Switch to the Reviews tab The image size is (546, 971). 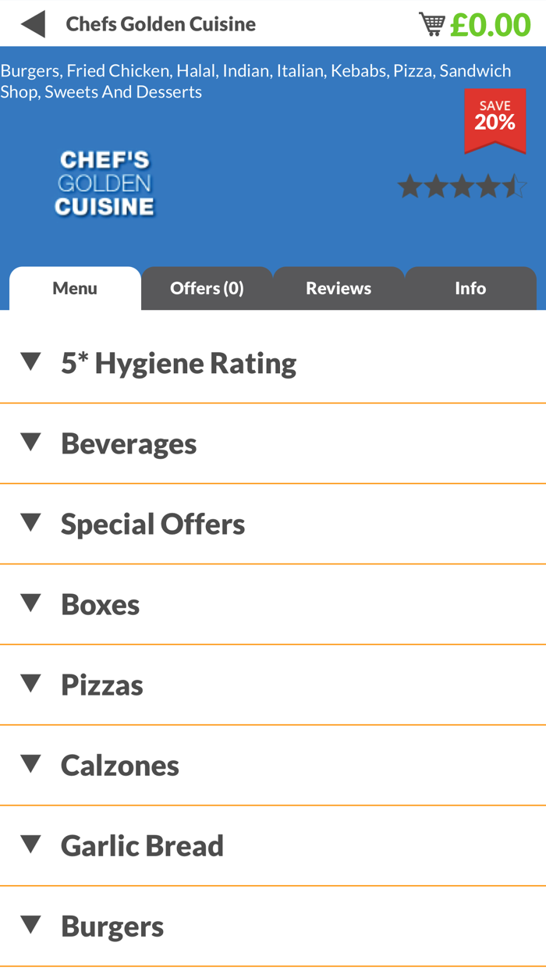click(x=339, y=288)
